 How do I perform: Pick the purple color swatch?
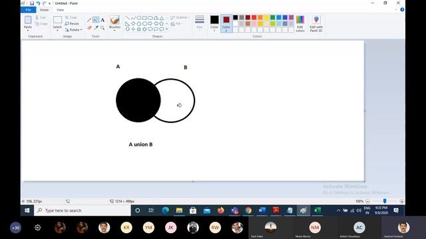tap(292, 17)
